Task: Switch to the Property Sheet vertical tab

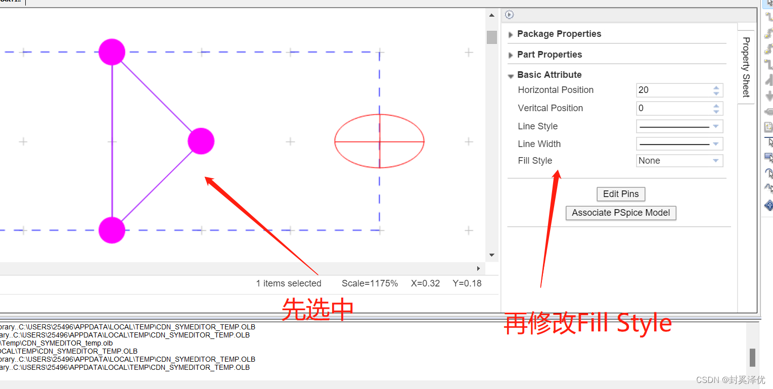Action: point(746,67)
